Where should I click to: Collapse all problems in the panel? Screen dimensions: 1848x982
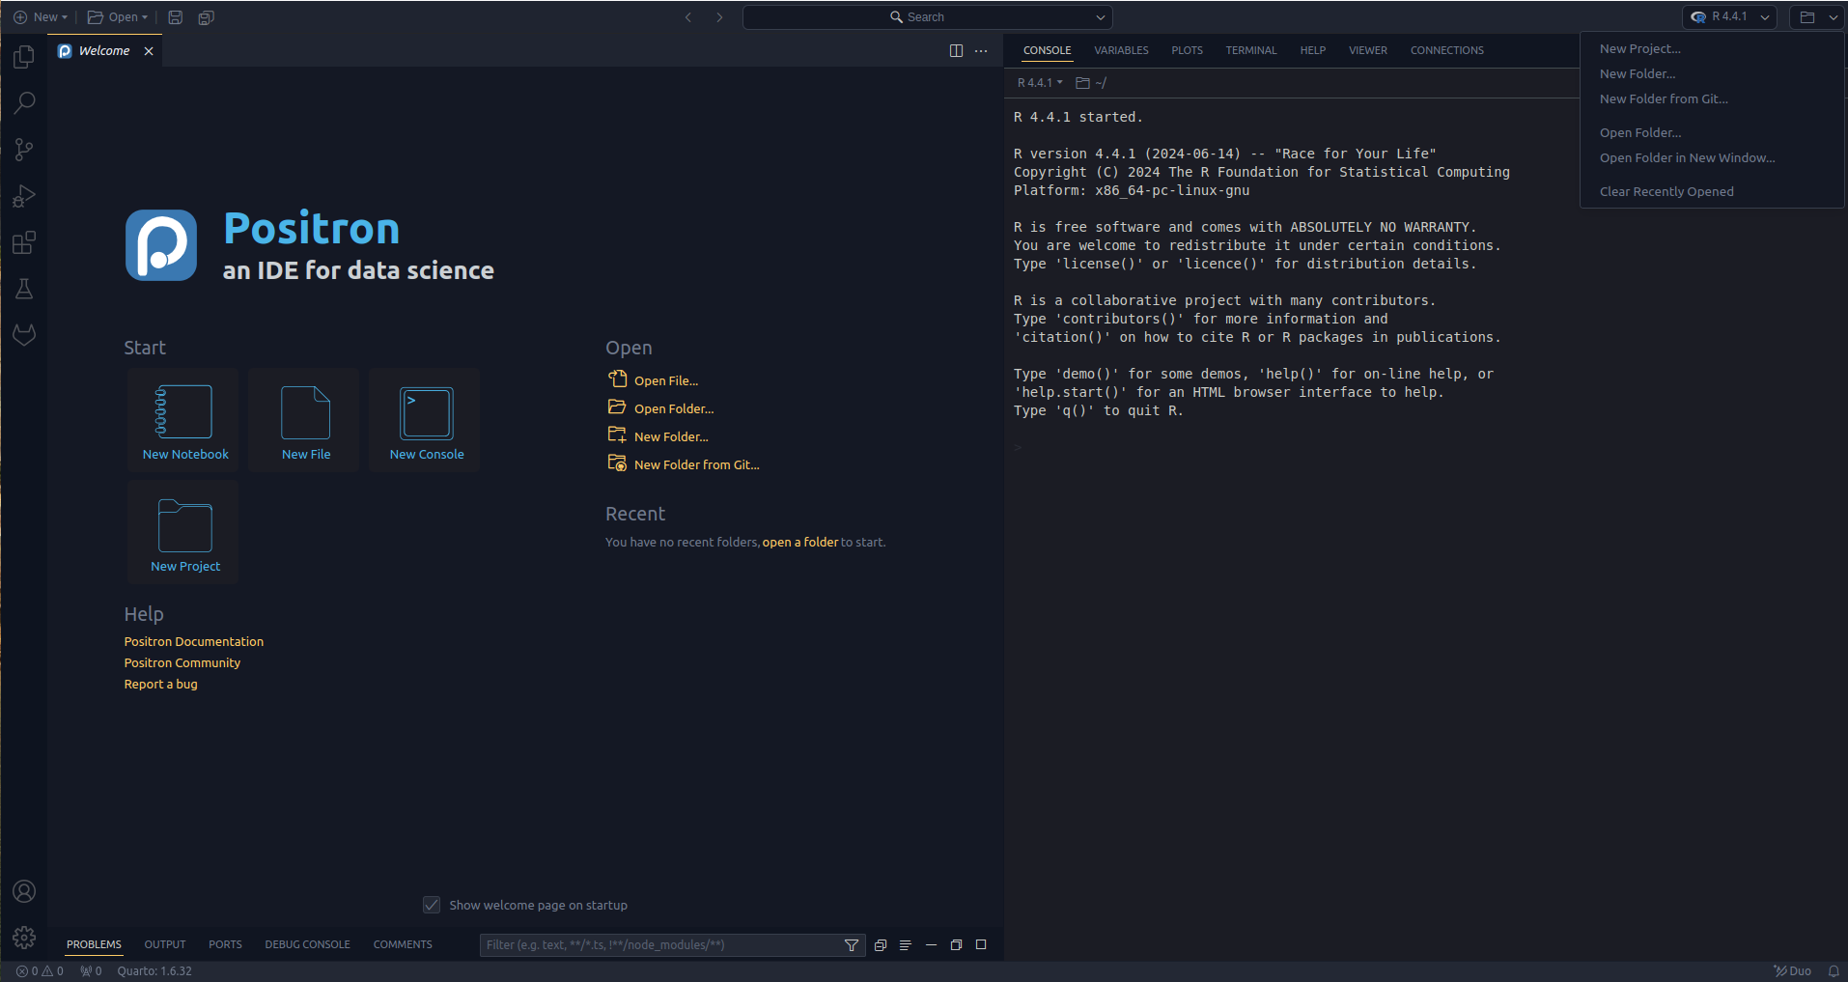point(881,945)
